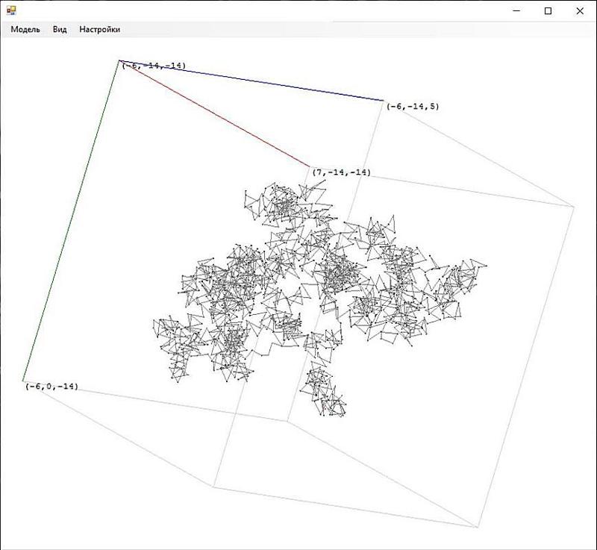This screenshot has height=550, width=597.
Task: Click the (-6,0,-14) coordinate label
Action: tap(51, 386)
